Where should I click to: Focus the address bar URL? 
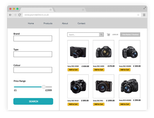pyautogui.click(x=82, y=15)
